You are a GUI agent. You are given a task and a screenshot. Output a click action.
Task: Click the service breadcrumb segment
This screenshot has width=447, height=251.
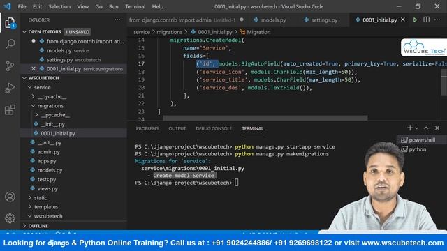tap(142, 32)
